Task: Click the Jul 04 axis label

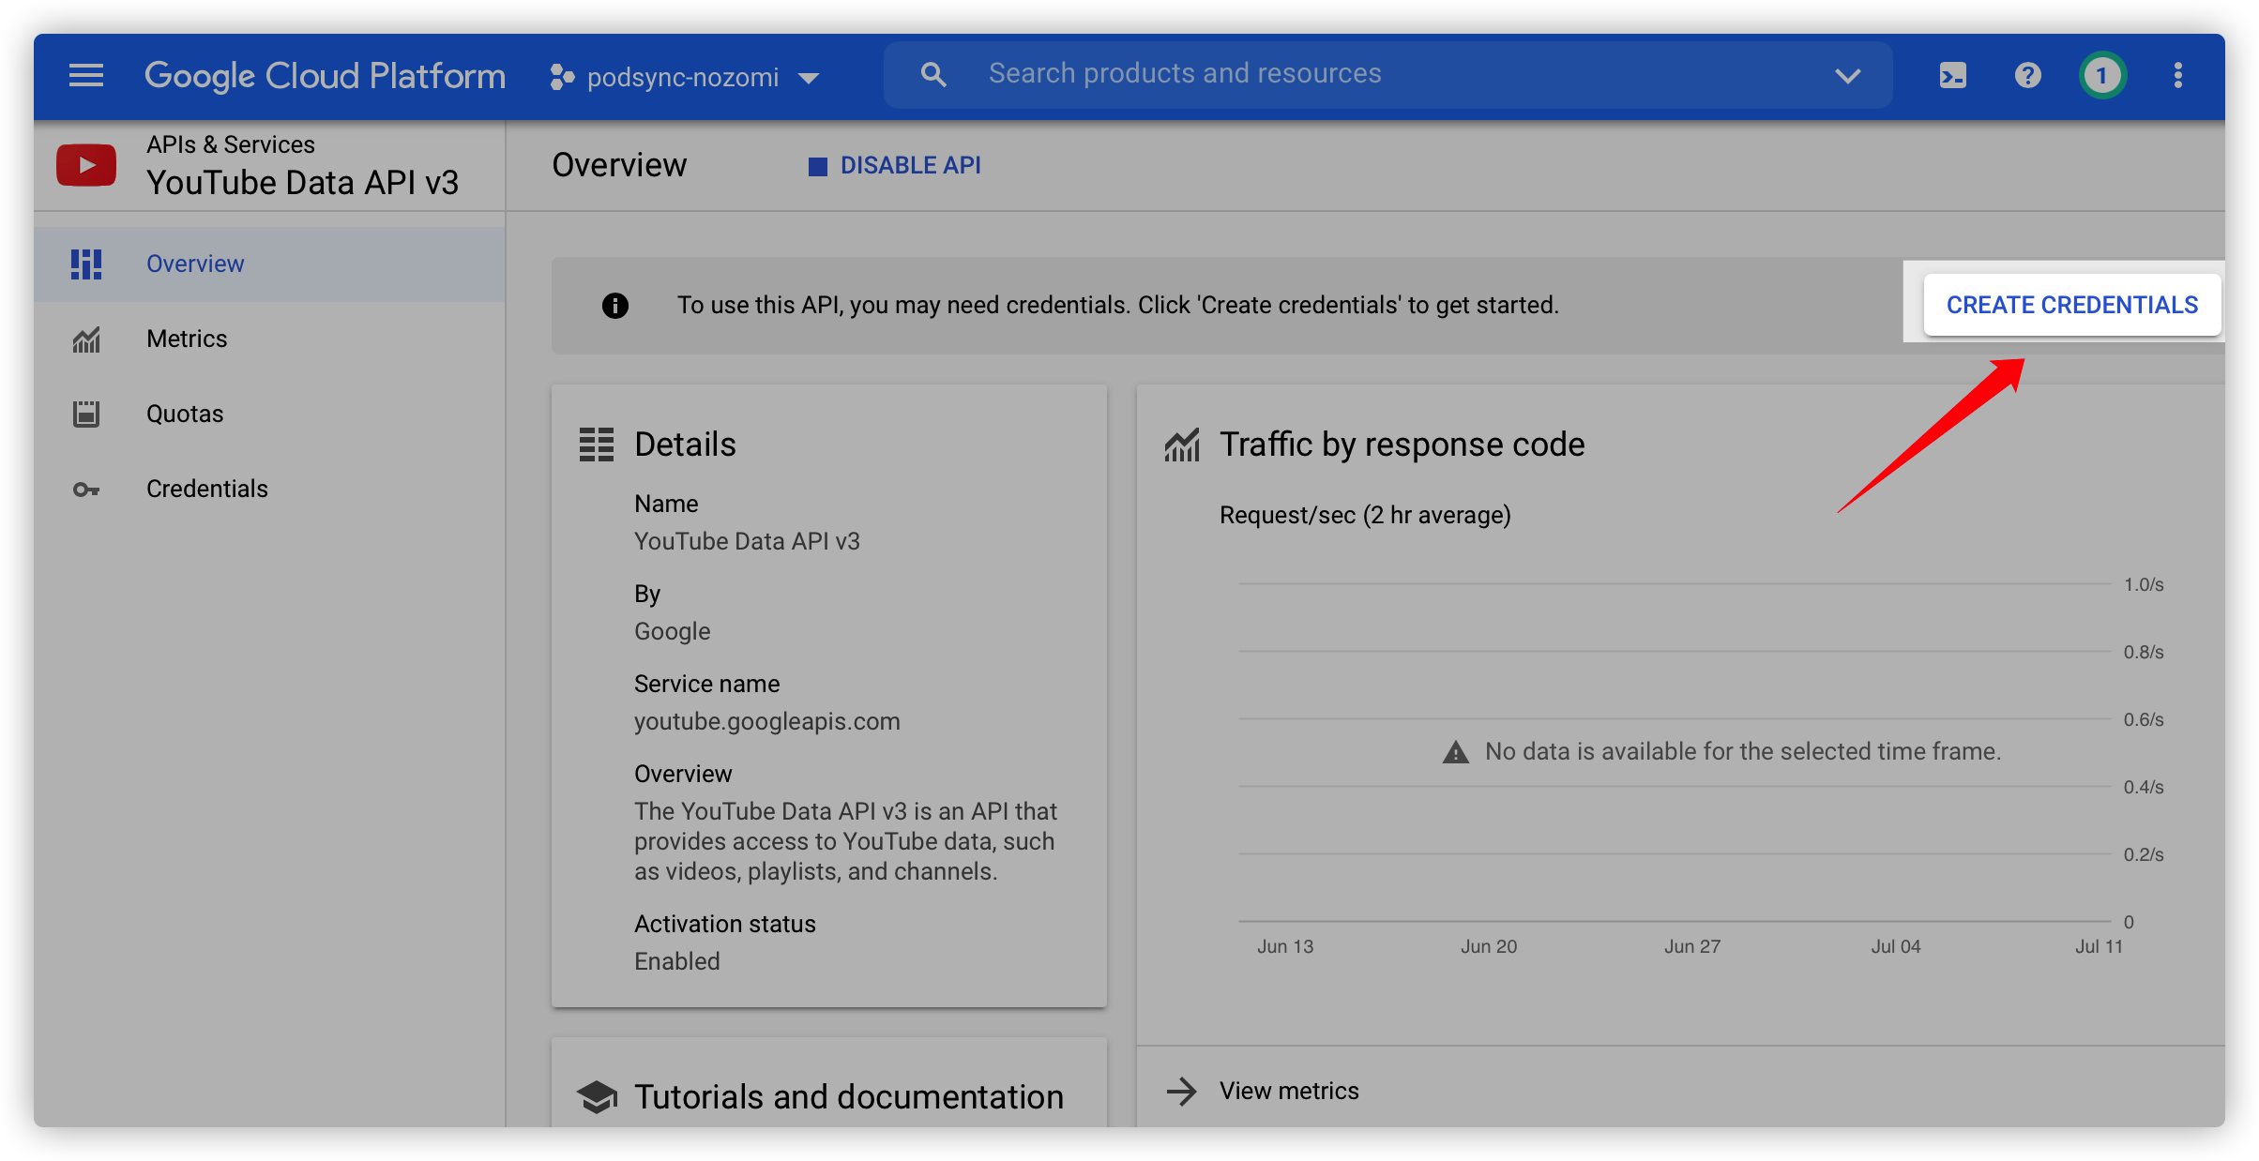Action: [1896, 946]
